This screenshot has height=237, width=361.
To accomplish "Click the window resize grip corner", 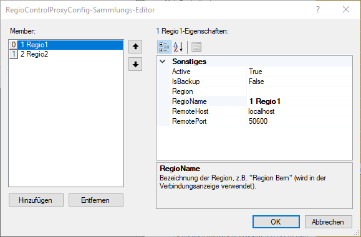I will (x=357, y=233).
